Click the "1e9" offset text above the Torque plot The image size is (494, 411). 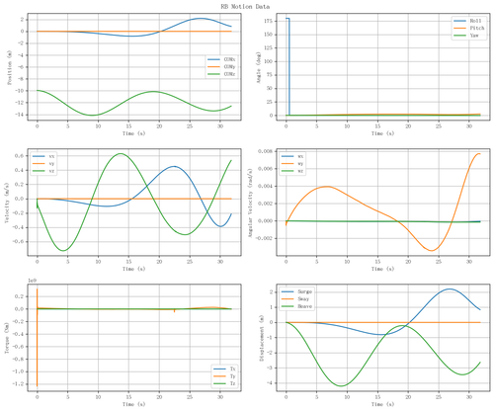(32, 281)
